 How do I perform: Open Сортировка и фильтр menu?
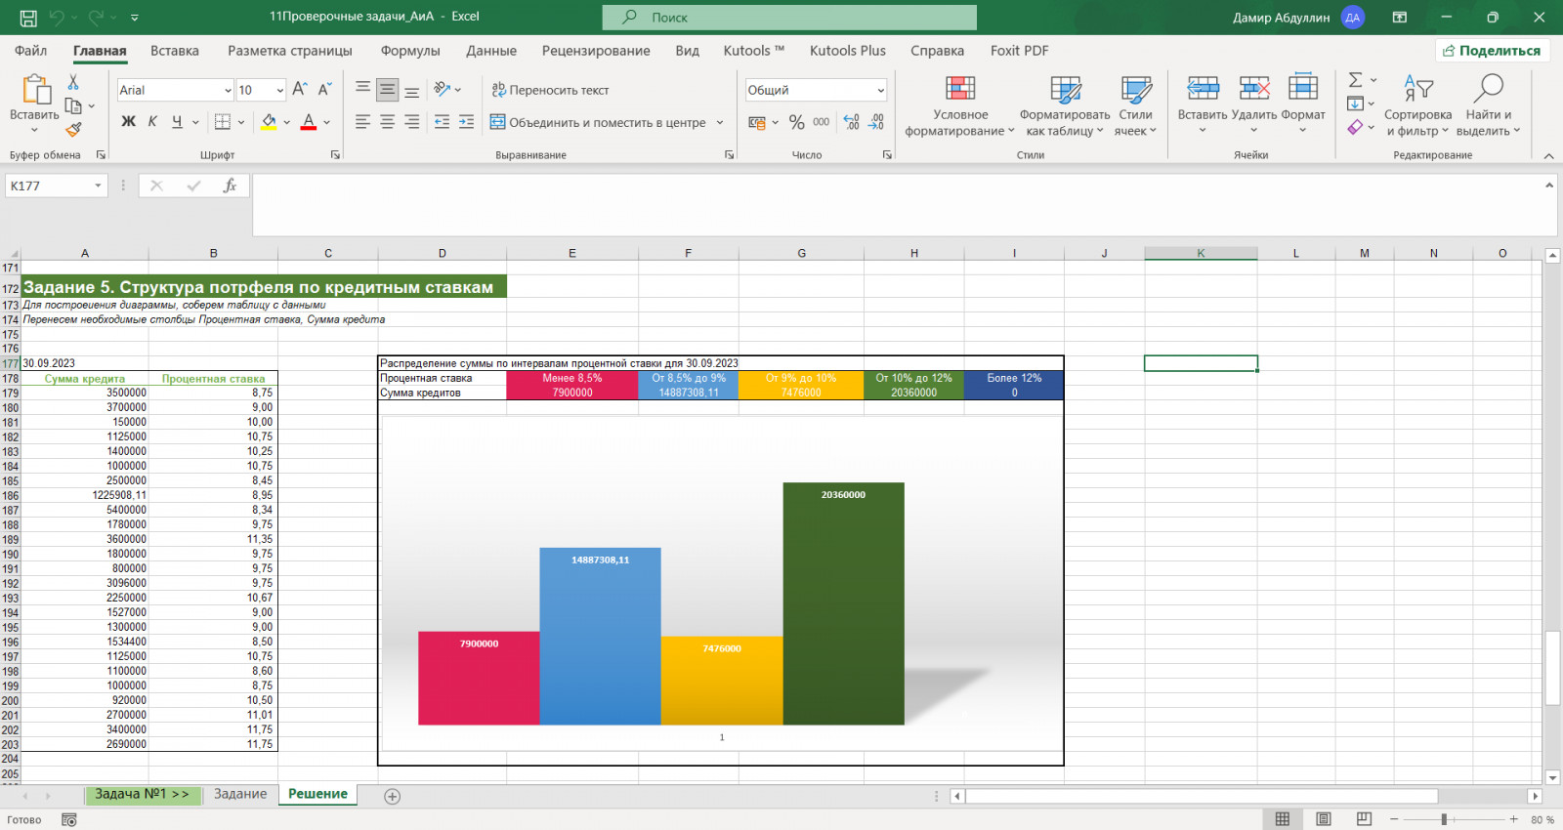tap(1417, 105)
